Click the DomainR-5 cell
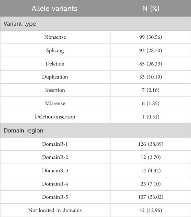Screen dimensions: 191x217 (x=55, y=197)
